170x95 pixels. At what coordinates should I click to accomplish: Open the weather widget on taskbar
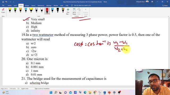click(x=6, y=92)
